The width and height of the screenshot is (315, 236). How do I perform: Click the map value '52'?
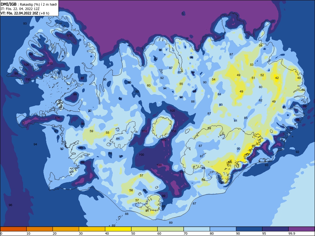coord(262,75)
